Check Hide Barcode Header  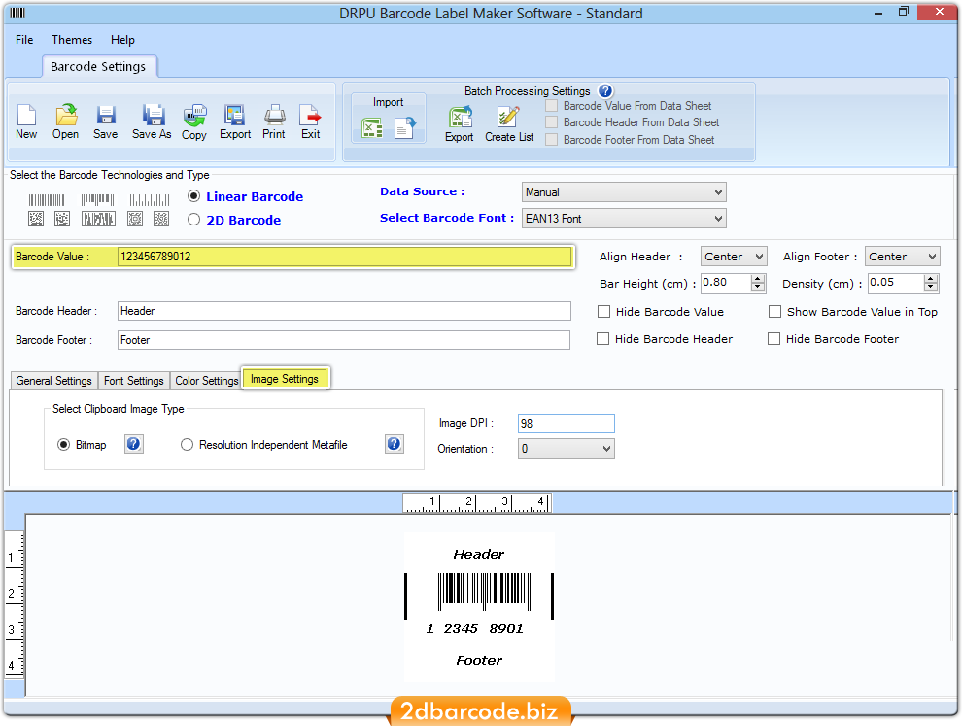(x=603, y=339)
